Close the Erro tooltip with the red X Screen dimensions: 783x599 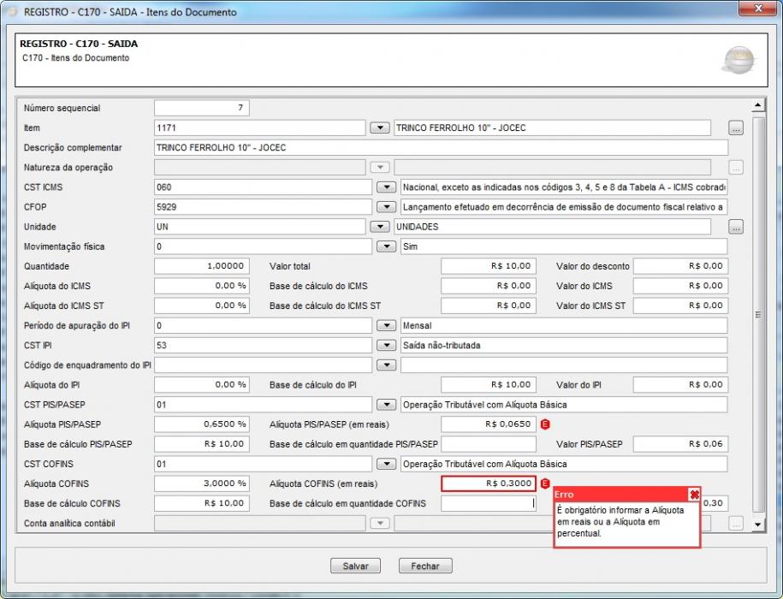point(694,495)
